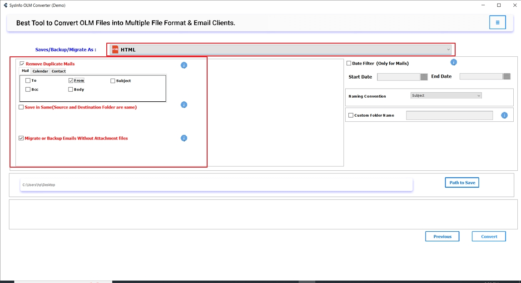Enable the Date Filter checkbox

[349, 63]
